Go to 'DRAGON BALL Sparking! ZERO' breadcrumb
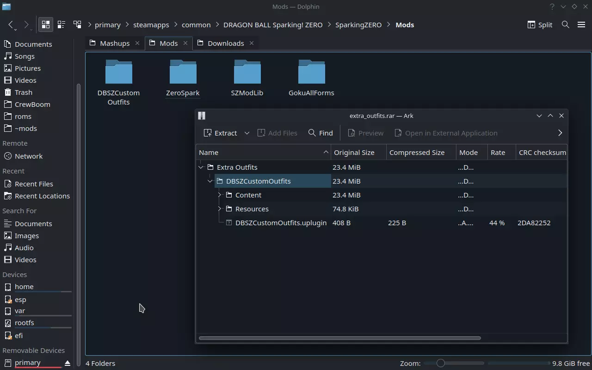 pos(273,25)
